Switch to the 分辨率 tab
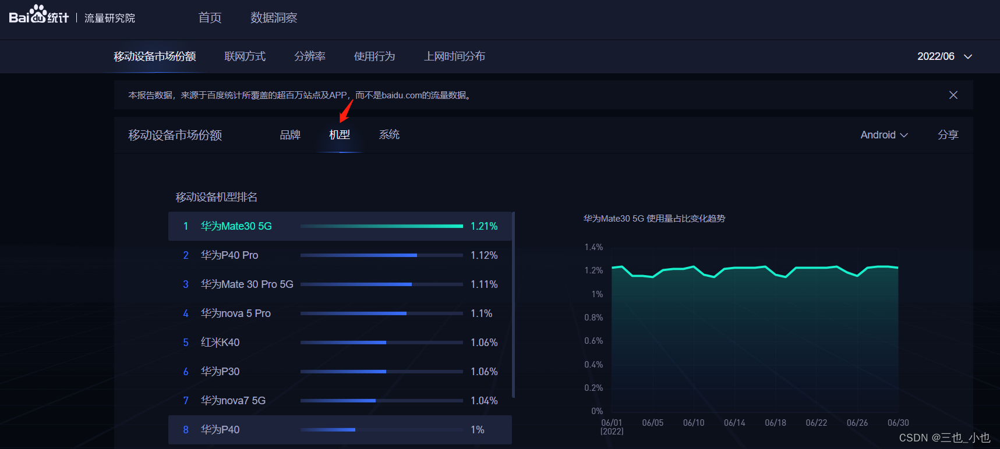This screenshot has height=449, width=1000. [310, 56]
